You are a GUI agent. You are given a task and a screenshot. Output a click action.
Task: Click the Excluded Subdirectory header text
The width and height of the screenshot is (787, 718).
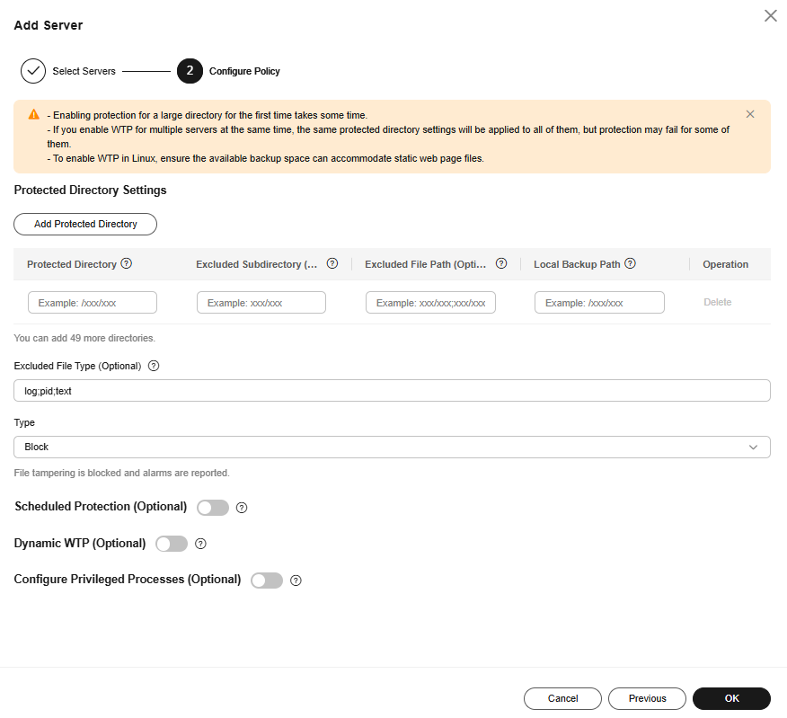pyautogui.click(x=256, y=264)
